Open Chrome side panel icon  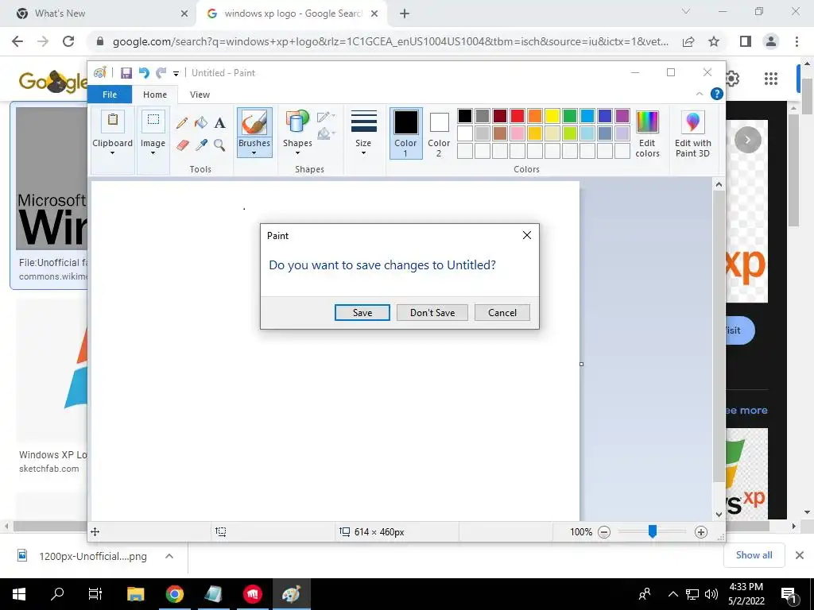coord(746,41)
